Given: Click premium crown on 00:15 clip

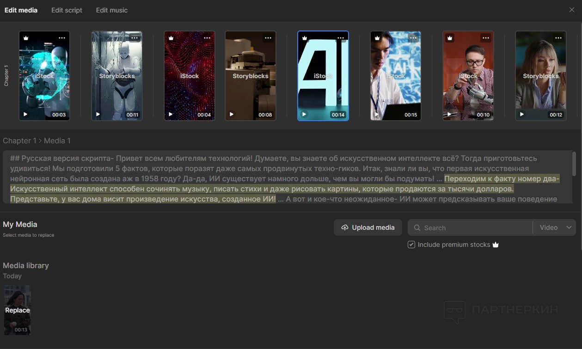Looking at the screenshot, I should pos(377,38).
